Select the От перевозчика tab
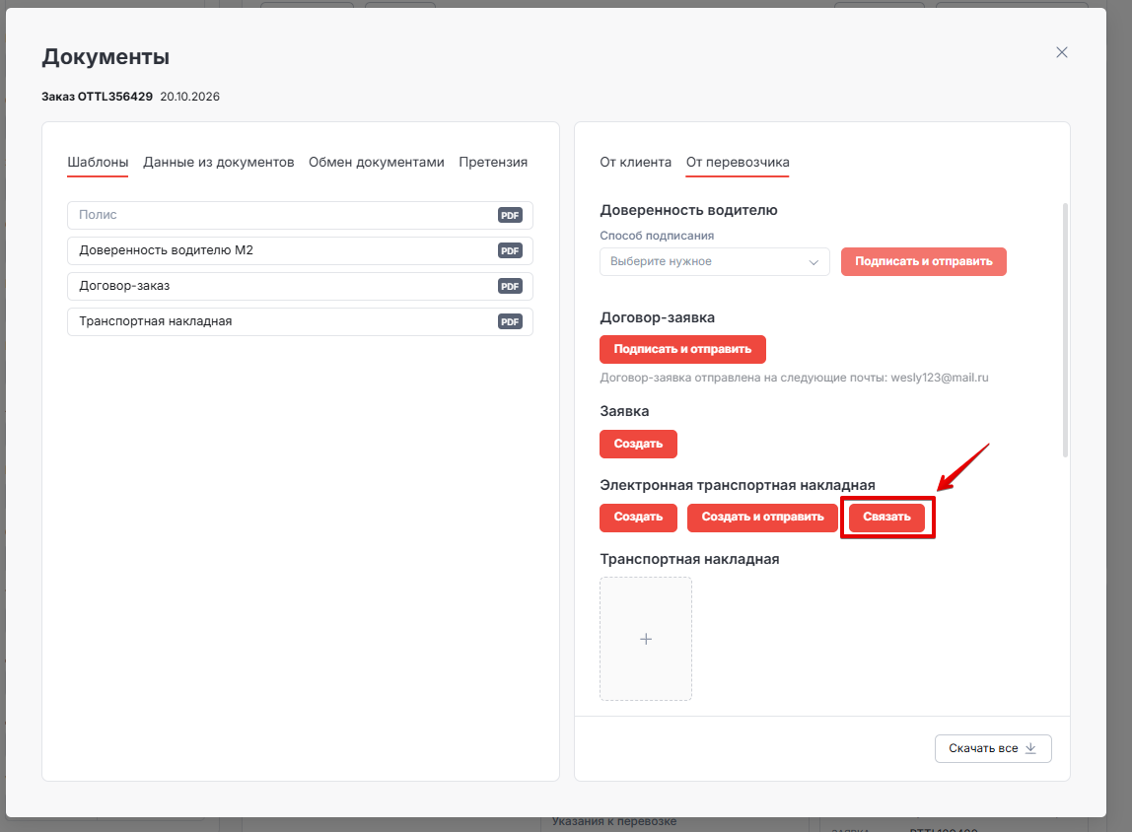 pyautogui.click(x=738, y=163)
